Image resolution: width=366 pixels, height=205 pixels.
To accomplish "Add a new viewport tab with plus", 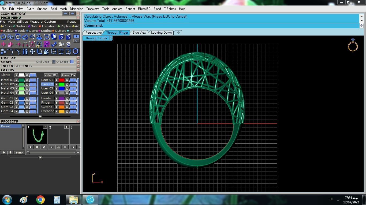I will (178, 33).
